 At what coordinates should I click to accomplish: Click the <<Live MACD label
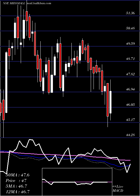118,189
